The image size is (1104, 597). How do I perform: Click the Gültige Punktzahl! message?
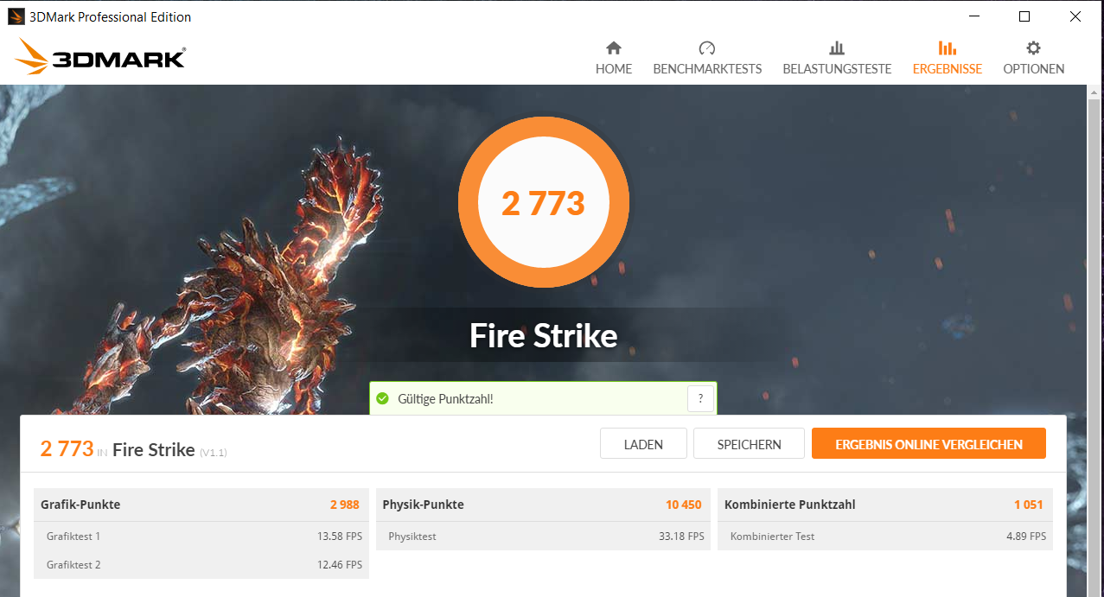tap(445, 398)
